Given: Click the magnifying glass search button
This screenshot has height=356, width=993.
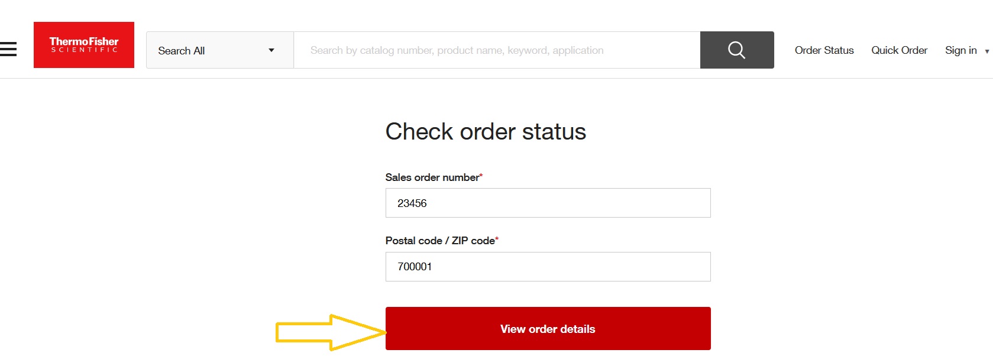Looking at the screenshot, I should (x=736, y=50).
